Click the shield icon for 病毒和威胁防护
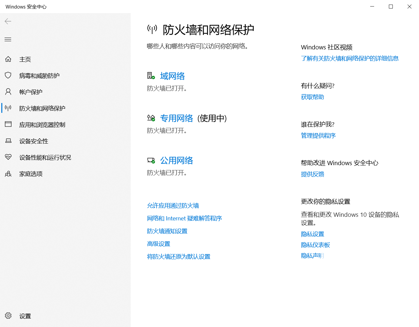 (8, 76)
